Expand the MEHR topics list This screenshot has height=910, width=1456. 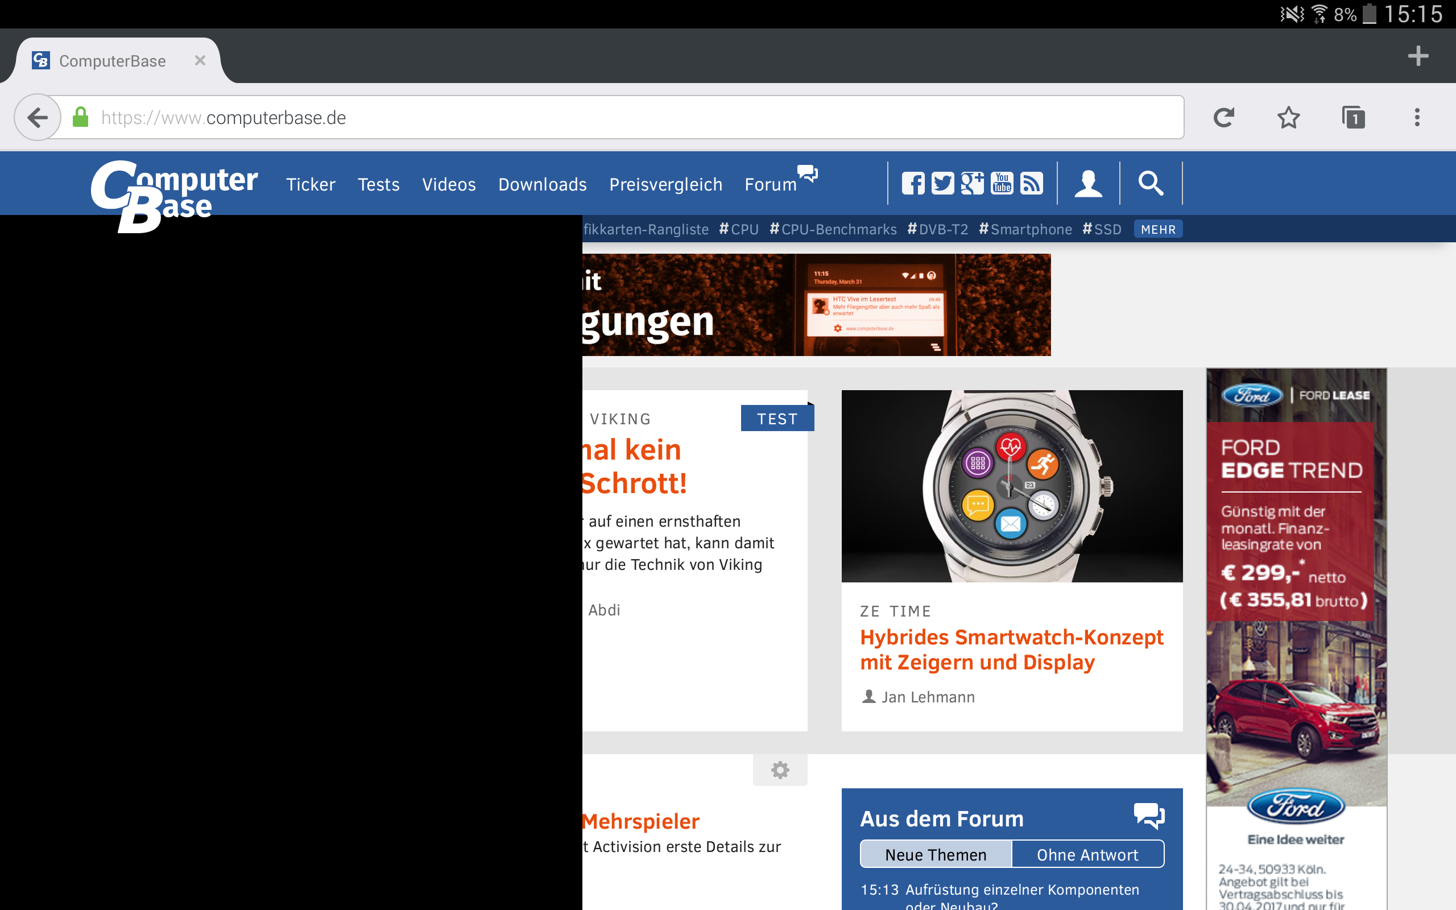[x=1157, y=229]
